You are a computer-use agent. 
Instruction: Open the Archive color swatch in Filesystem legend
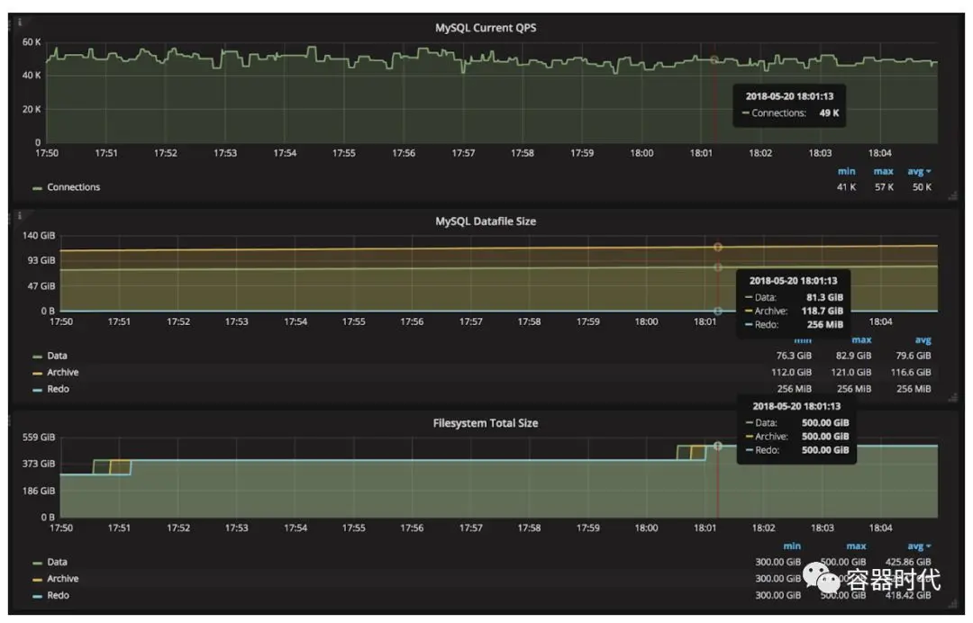[x=37, y=580]
